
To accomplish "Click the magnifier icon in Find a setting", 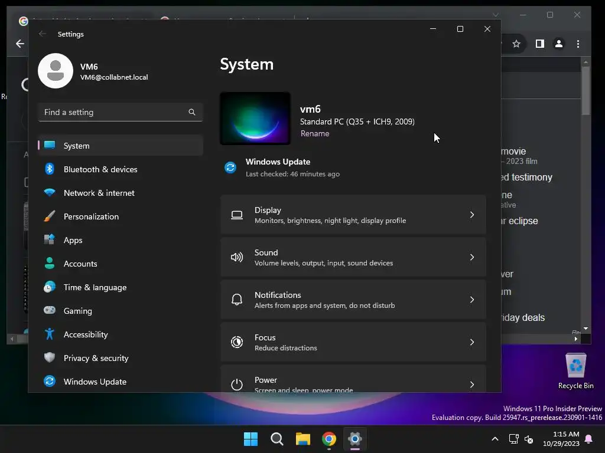I will point(192,112).
